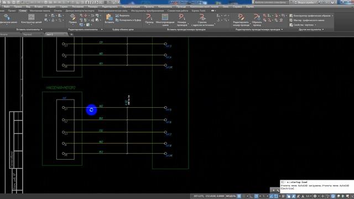Select the Обрезать провод trim wire tool

coord(257,20)
